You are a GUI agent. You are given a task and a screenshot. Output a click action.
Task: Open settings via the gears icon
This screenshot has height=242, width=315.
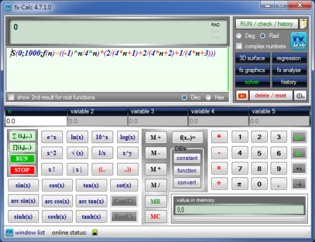[300, 95]
